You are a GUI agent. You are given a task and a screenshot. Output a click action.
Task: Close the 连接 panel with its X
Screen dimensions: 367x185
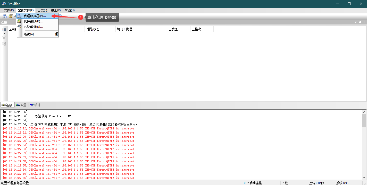click(x=364, y=22)
